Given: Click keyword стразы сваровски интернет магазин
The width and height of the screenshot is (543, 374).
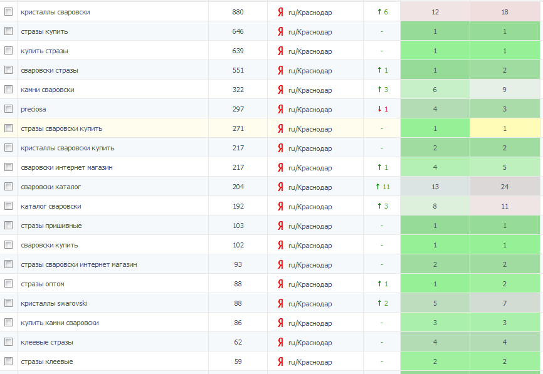Looking at the screenshot, I should [79, 264].
